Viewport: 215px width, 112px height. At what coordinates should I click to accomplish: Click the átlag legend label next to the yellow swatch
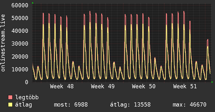coord(23,105)
